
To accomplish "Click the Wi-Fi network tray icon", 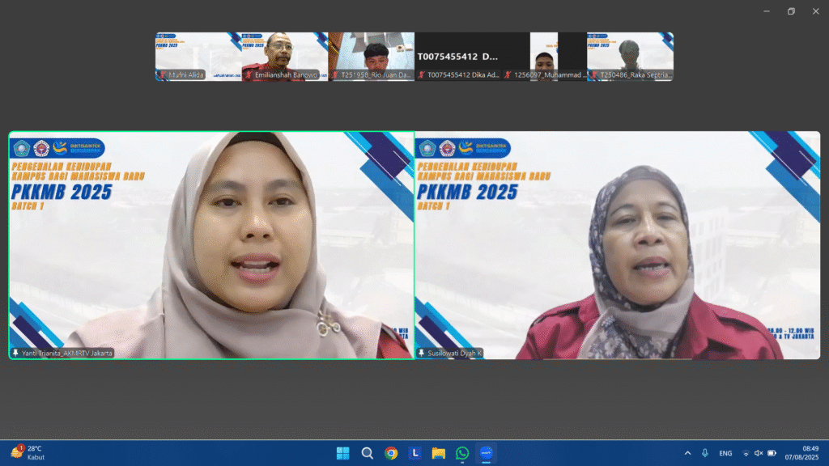I will coord(746,453).
